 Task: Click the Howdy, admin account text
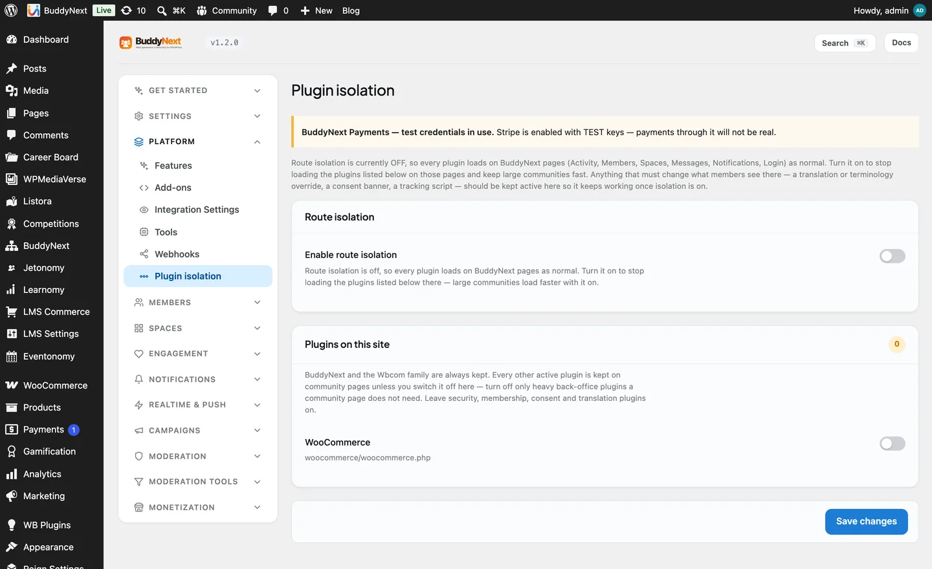click(x=881, y=10)
